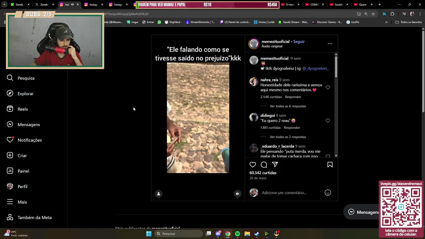Mute audio on active Instagram tab

tap(72, 5)
